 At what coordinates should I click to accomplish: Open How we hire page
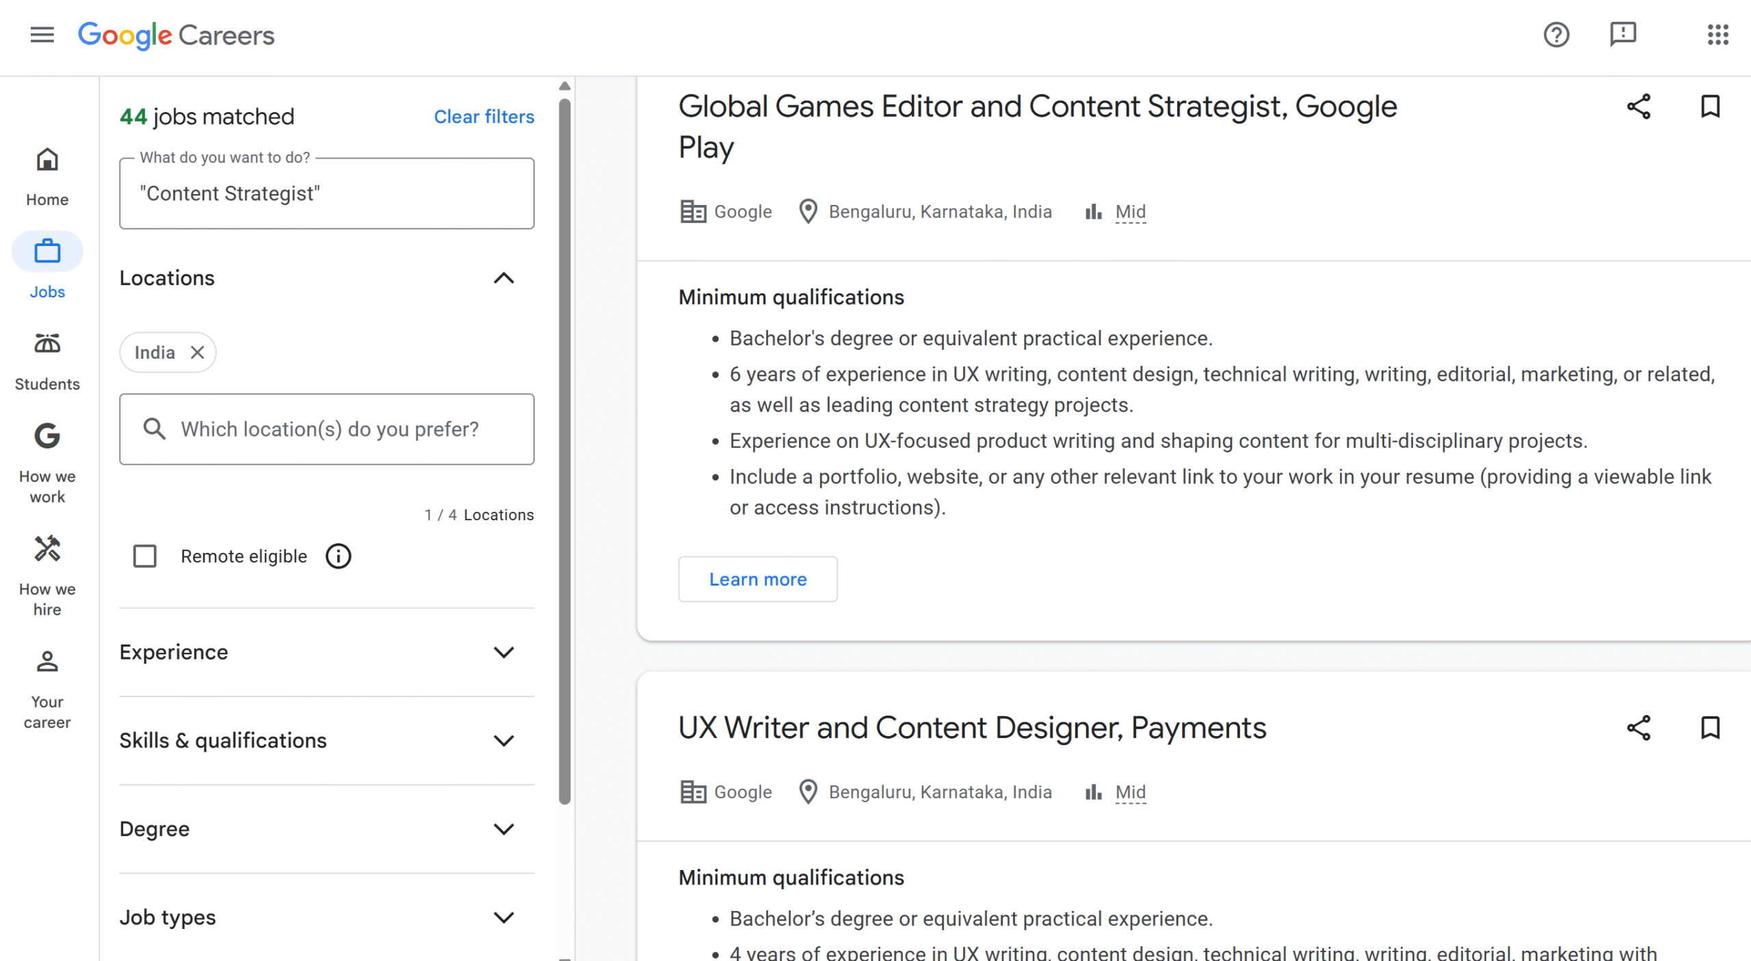click(x=47, y=576)
